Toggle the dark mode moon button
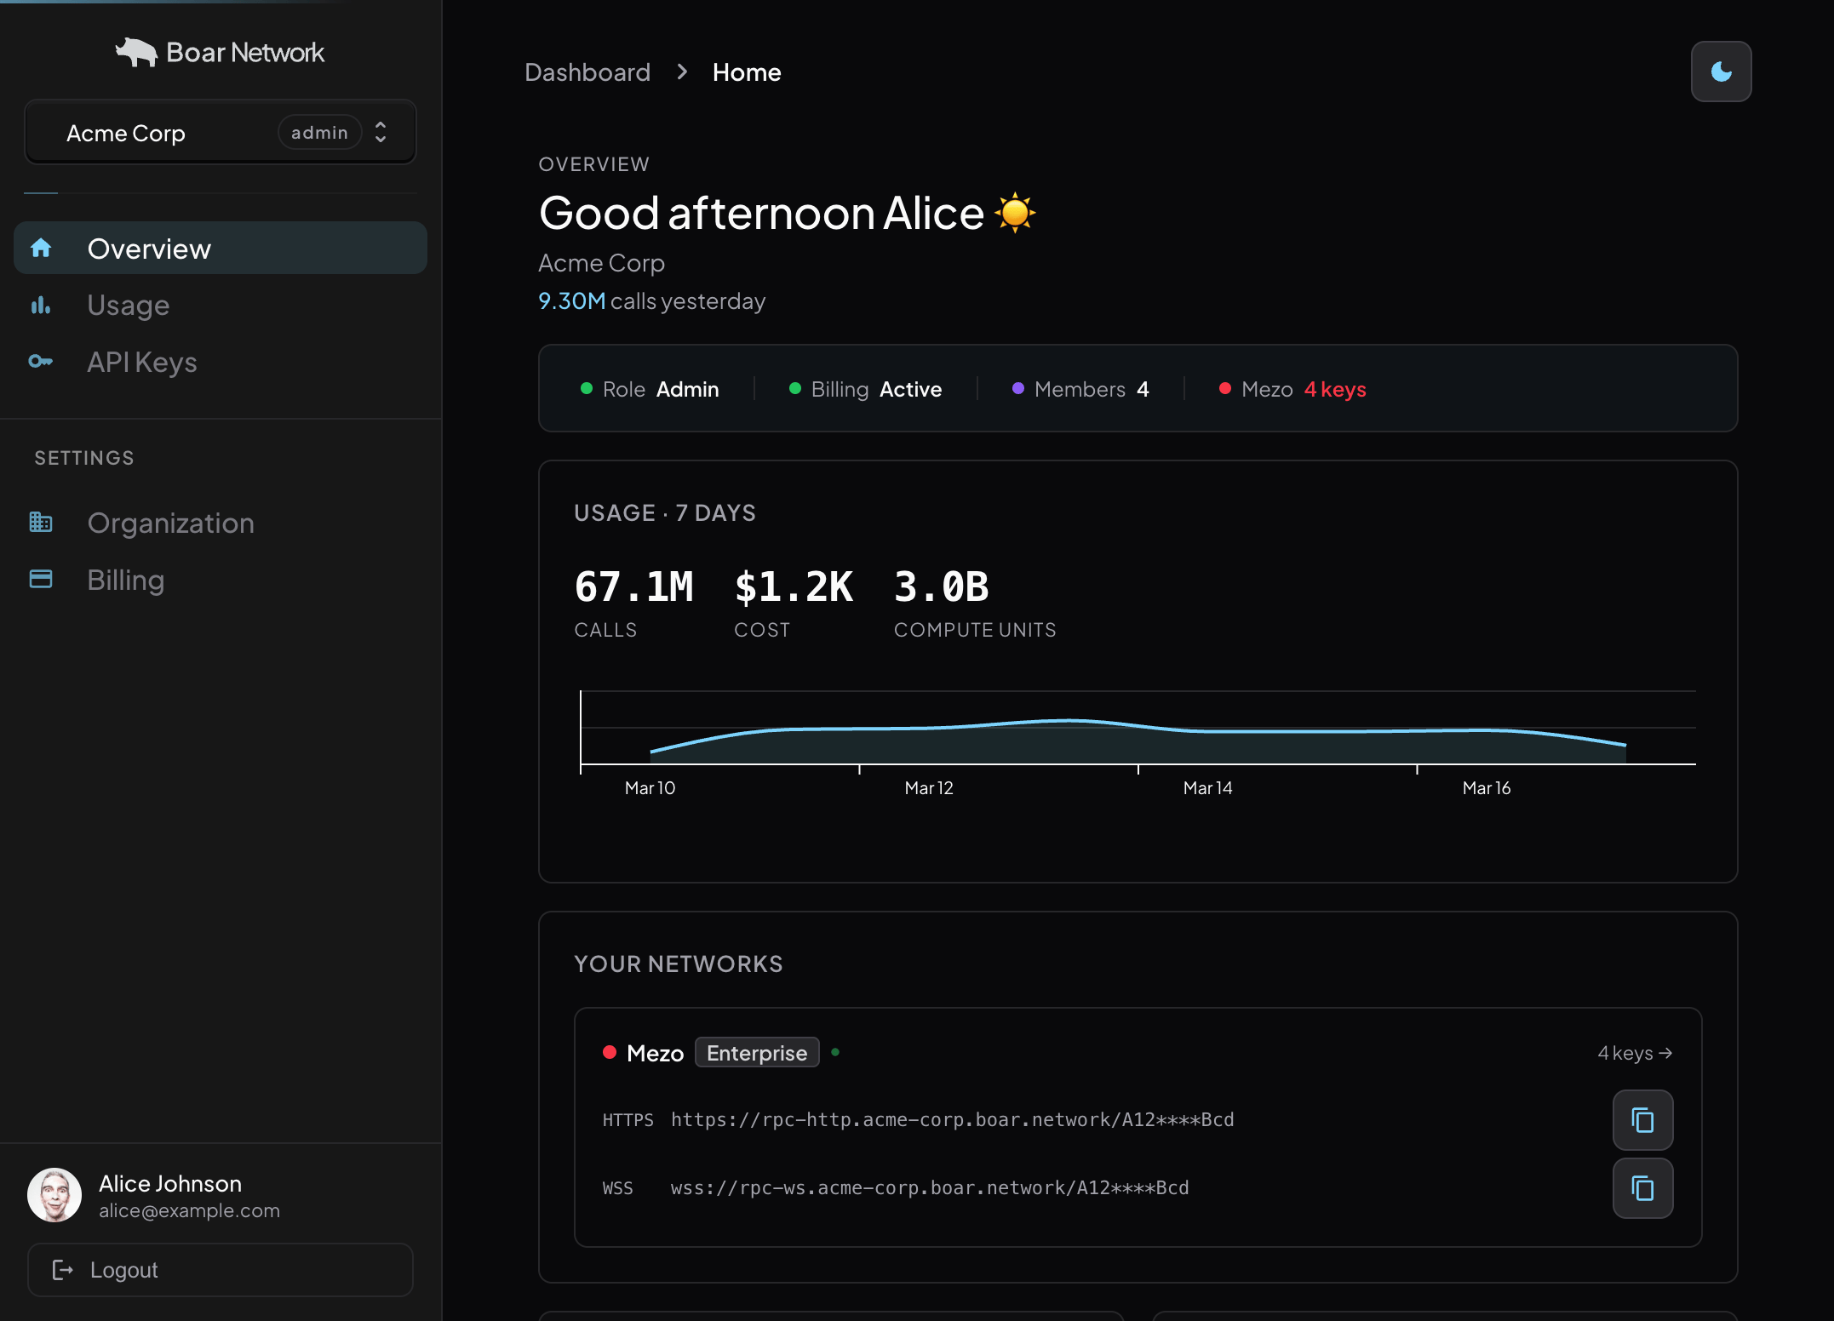Image resolution: width=1834 pixels, height=1321 pixels. click(1721, 71)
